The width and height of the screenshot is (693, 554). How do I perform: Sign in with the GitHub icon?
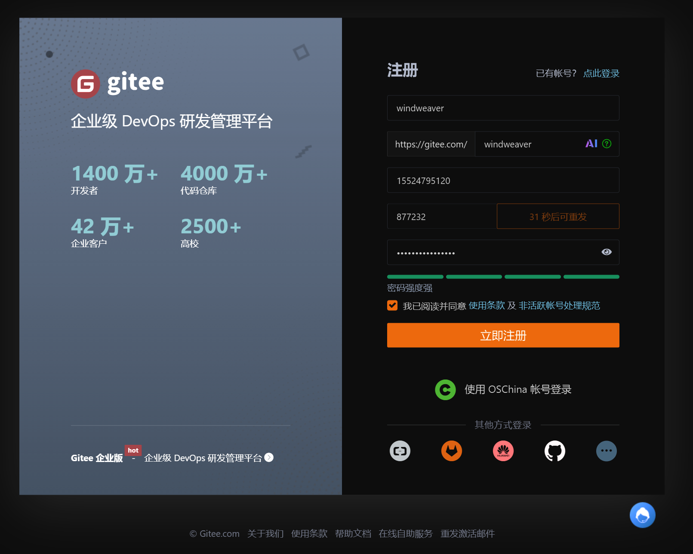555,451
